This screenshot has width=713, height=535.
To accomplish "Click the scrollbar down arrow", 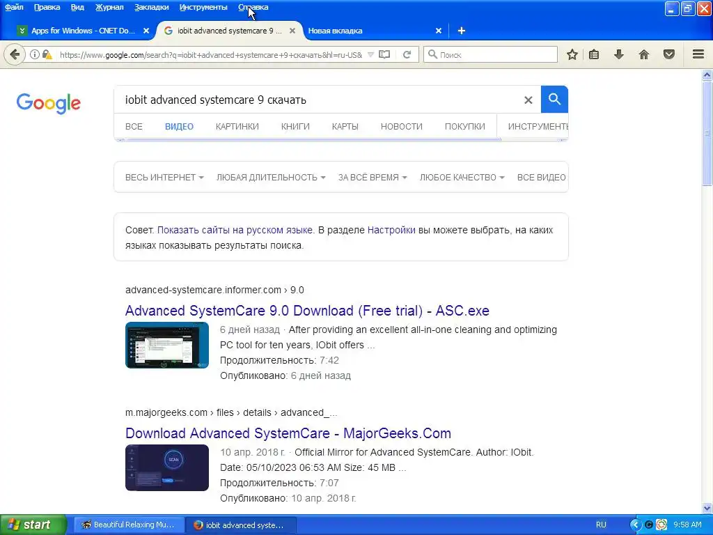I will tap(707, 508).
